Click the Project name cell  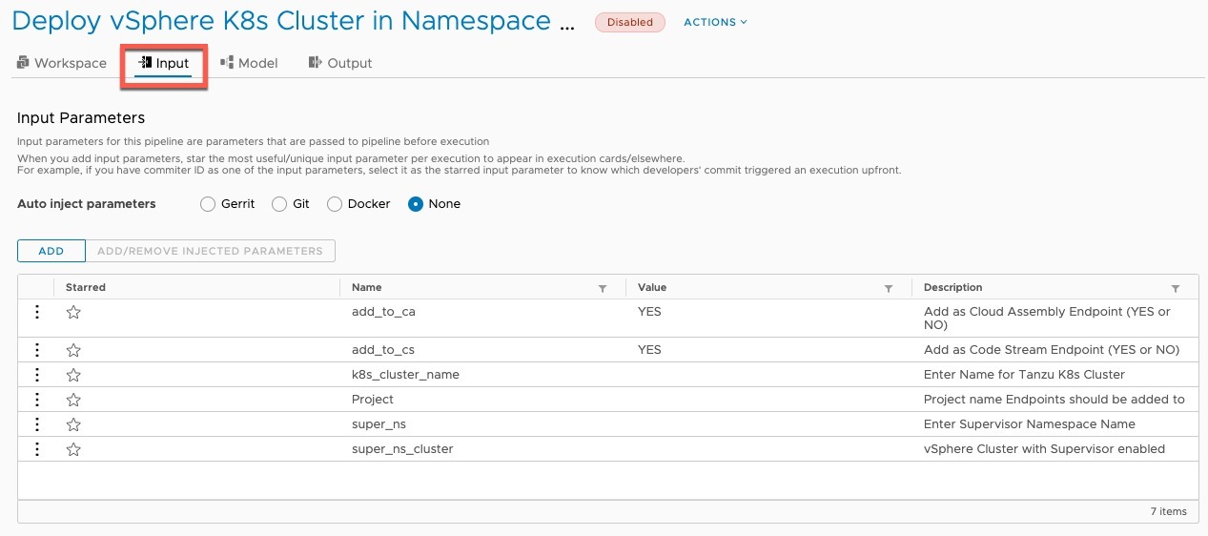click(x=373, y=400)
